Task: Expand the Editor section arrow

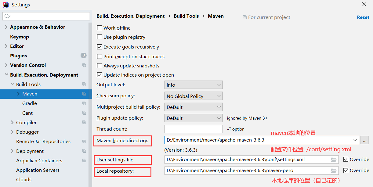Action: pyautogui.click(x=6, y=46)
